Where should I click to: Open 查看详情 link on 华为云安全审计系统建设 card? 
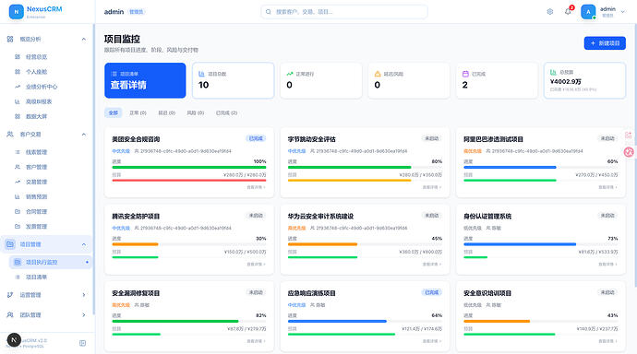(x=432, y=265)
